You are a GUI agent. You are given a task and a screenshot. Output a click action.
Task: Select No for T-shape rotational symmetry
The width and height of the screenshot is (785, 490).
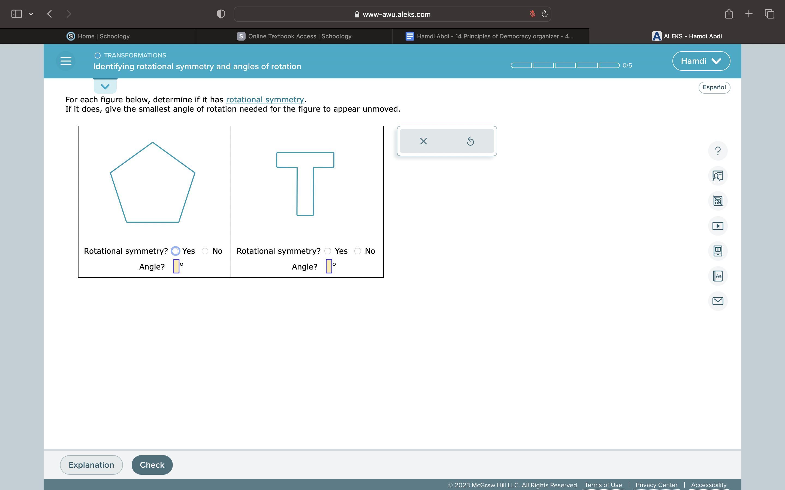[x=357, y=251]
